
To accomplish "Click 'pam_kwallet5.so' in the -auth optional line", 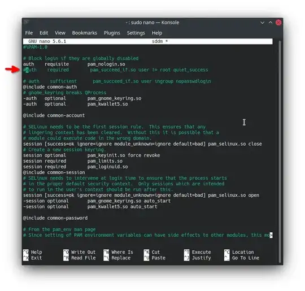I will [x=107, y=104].
